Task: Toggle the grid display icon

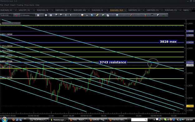Action: click(46, 15)
